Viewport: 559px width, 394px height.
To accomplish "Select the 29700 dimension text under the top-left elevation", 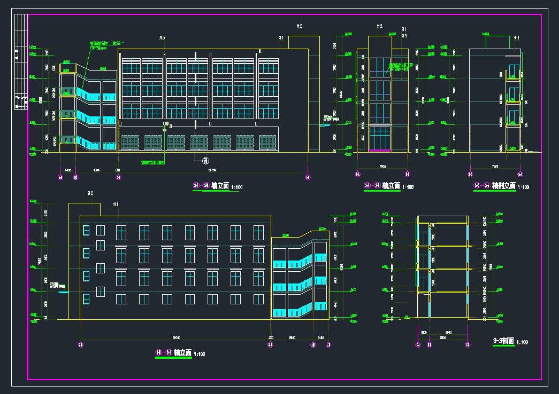I will (x=212, y=170).
